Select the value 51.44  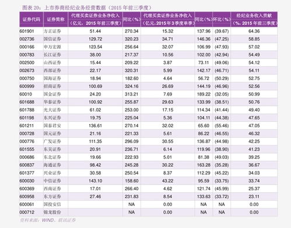click(x=95, y=31)
